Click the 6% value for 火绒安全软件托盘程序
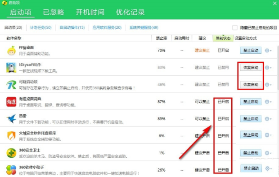Screen dimensions: 279x177 [x=162, y=136]
